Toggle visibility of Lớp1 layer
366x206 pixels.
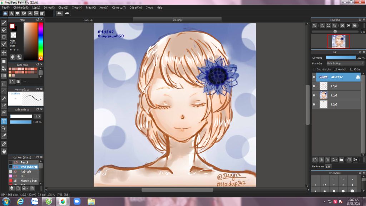(x=314, y=95)
